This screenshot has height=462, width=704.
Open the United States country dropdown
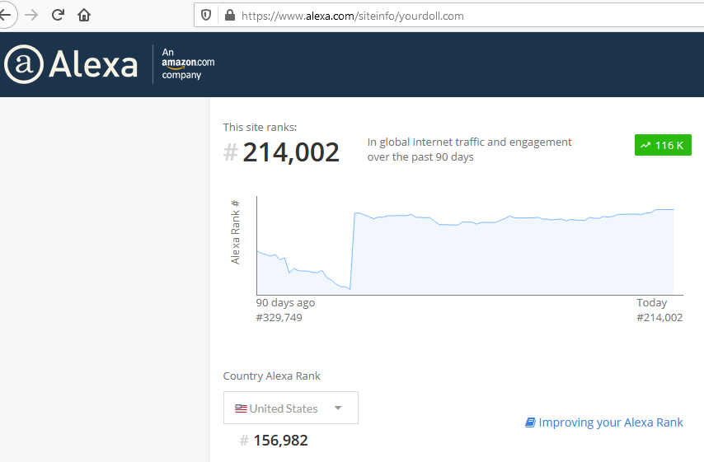291,408
